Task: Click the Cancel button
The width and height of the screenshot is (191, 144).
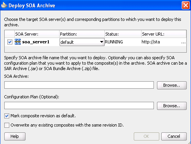Action: pos(174,136)
